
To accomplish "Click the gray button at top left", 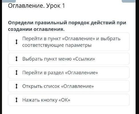I will (x=9, y=1).
